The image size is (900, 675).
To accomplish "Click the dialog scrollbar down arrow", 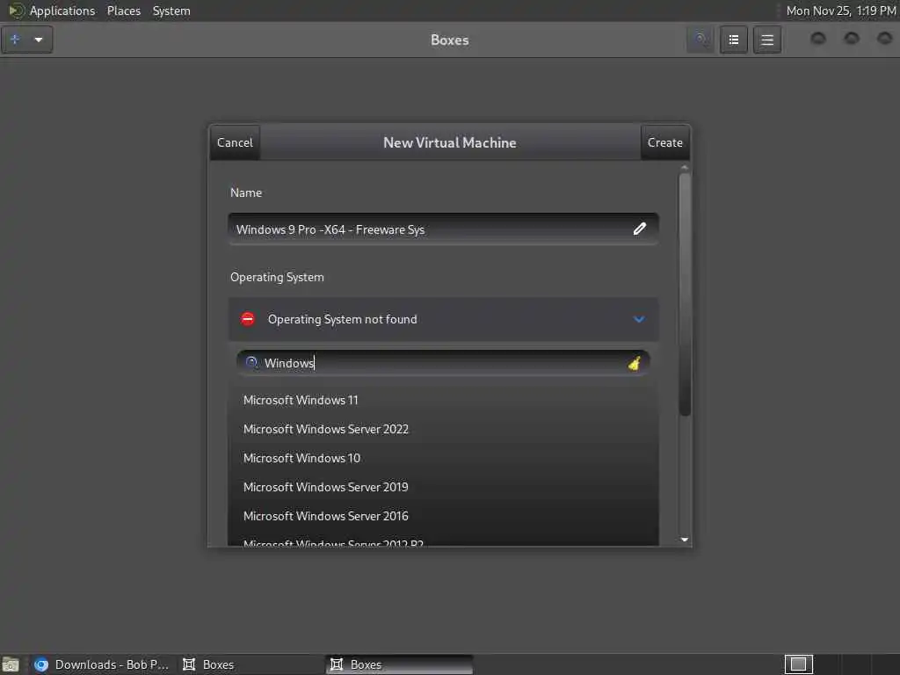I will tap(684, 540).
